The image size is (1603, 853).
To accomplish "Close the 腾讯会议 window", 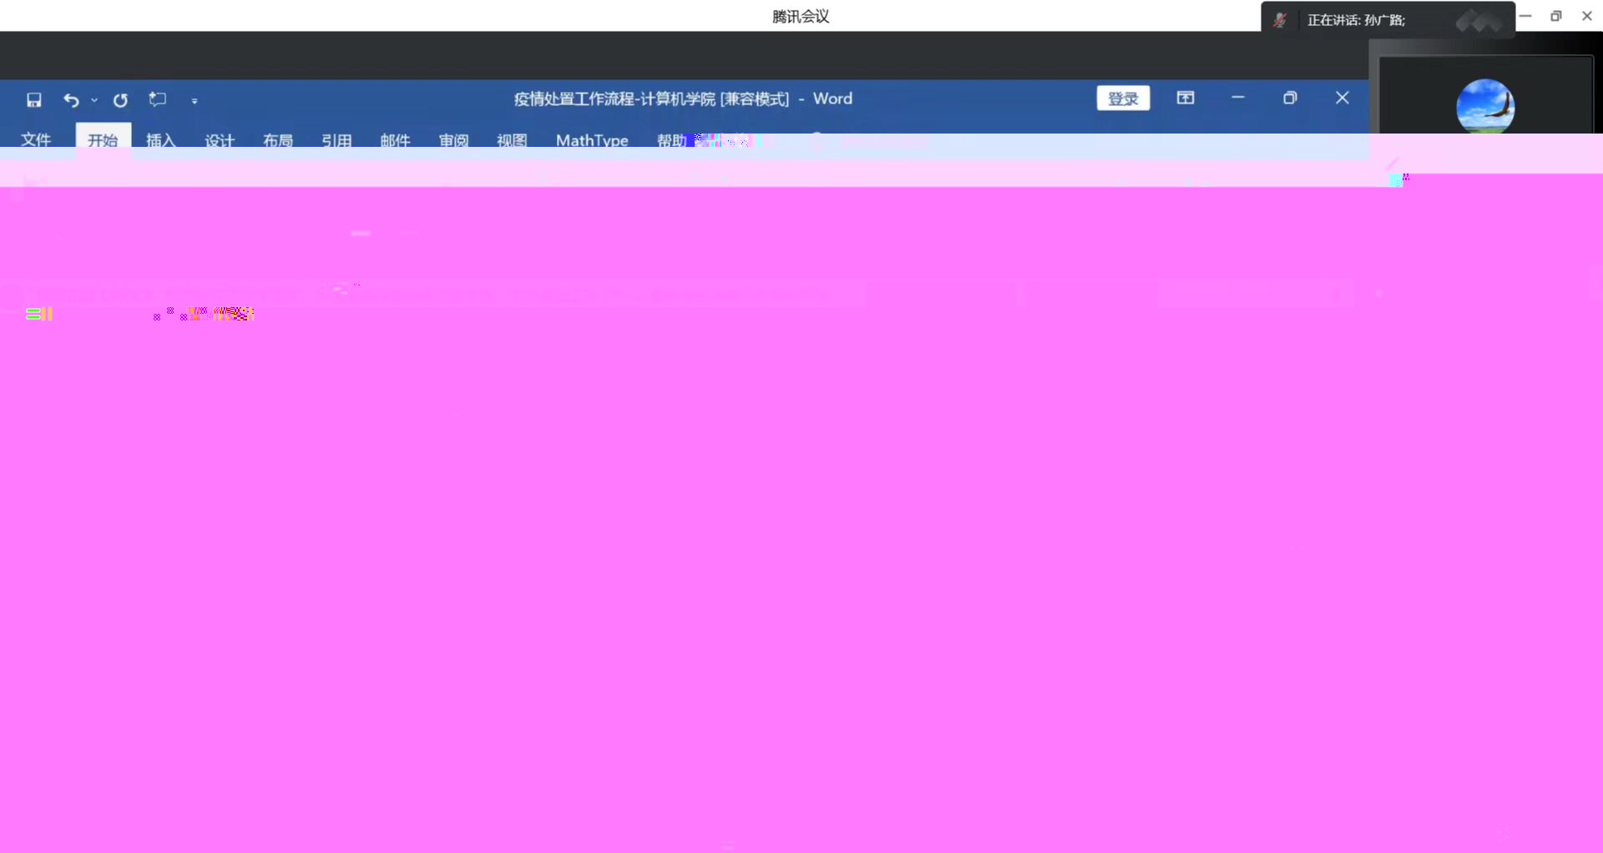I will pyautogui.click(x=1587, y=16).
